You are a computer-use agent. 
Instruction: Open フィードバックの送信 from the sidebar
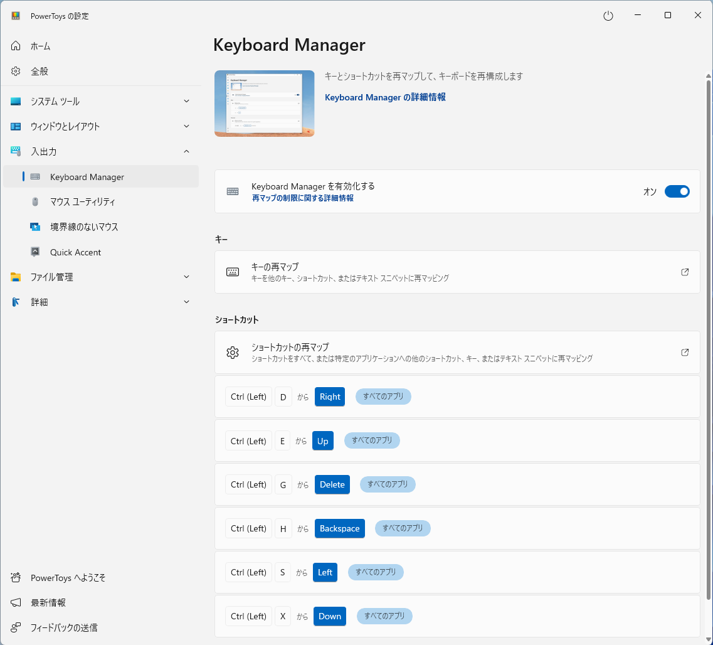(101, 627)
